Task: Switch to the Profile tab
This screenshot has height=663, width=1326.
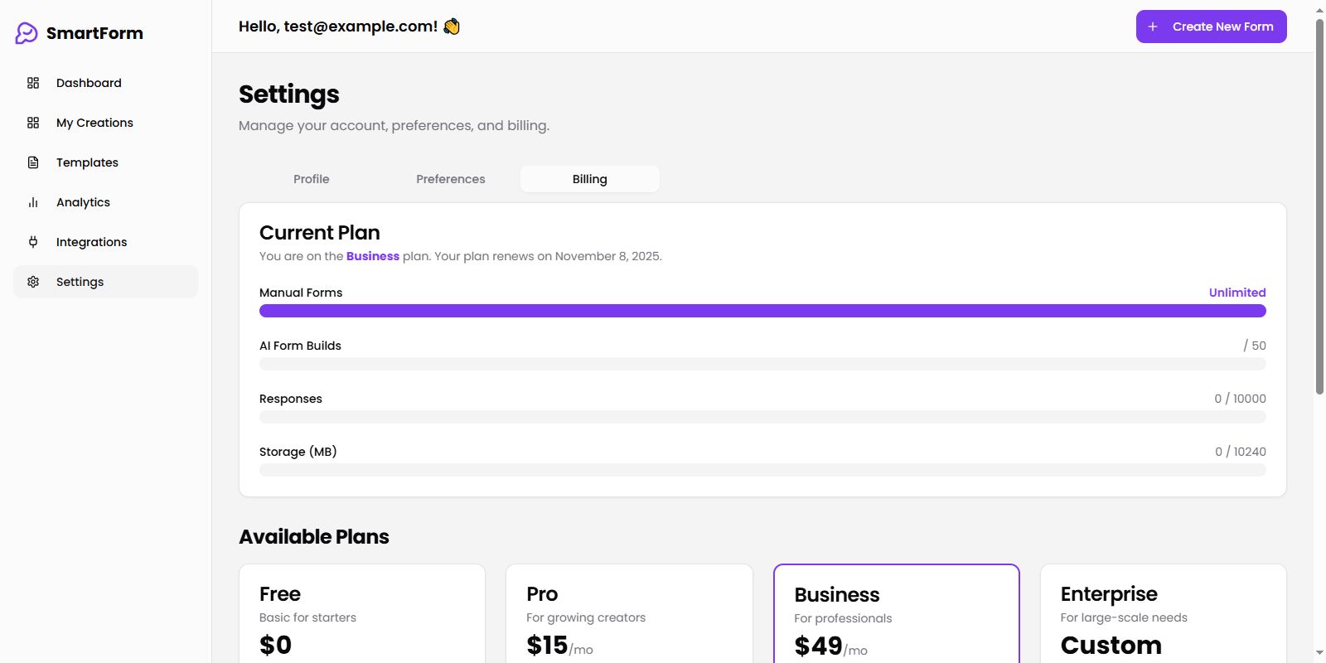Action: coord(312,179)
